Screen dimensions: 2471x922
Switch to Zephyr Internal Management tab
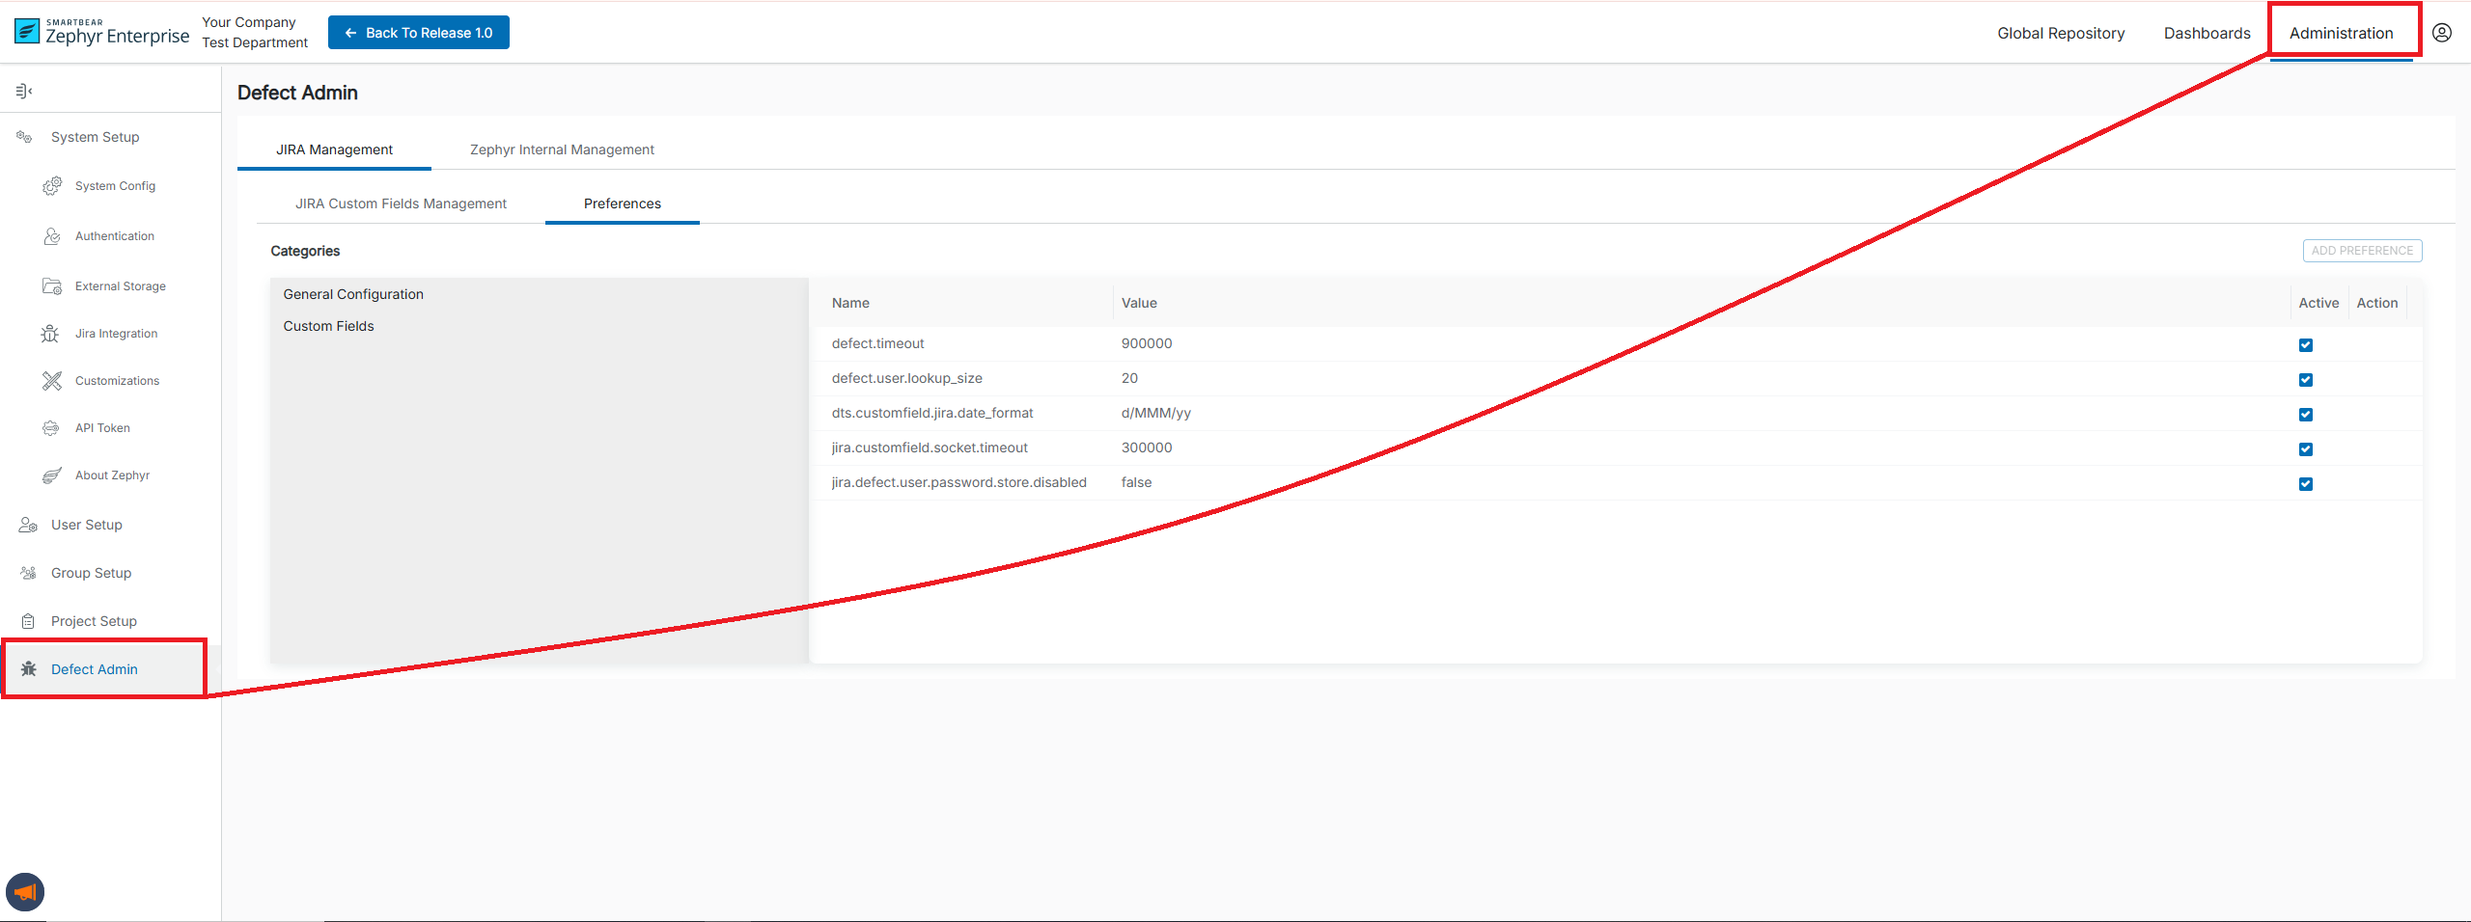pyautogui.click(x=560, y=149)
